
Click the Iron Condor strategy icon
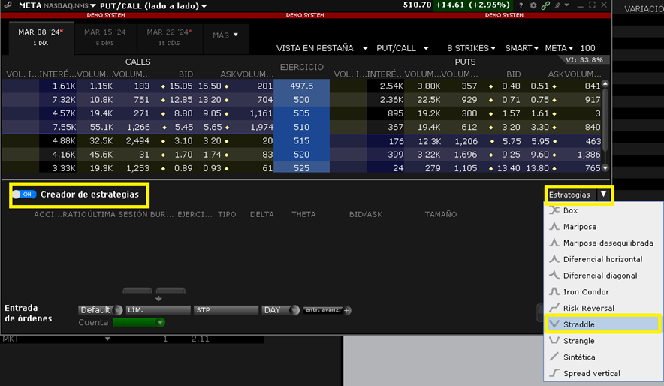coord(554,291)
